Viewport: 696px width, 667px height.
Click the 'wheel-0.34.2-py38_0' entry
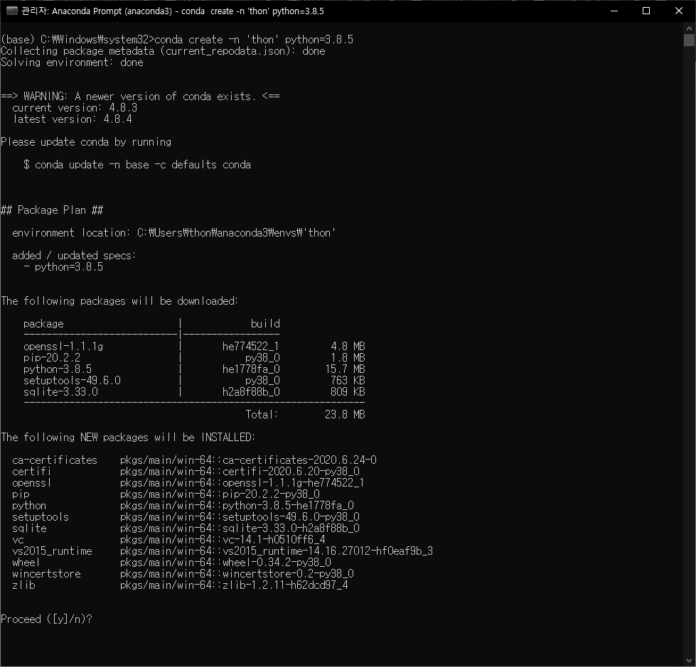tap(277, 563)
